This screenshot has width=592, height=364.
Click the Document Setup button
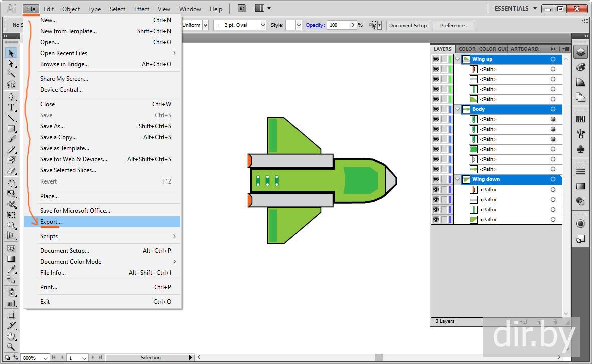[x=408, y=25]
